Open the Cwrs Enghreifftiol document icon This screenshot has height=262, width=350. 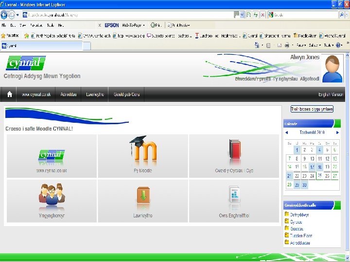[x=234, y=194]
